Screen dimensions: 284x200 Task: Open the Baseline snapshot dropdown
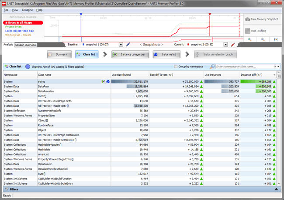[121, 45]
